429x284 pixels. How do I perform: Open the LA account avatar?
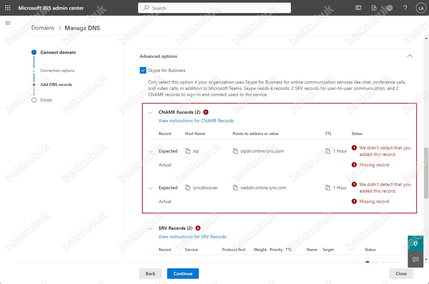click(x=421, y=8)
